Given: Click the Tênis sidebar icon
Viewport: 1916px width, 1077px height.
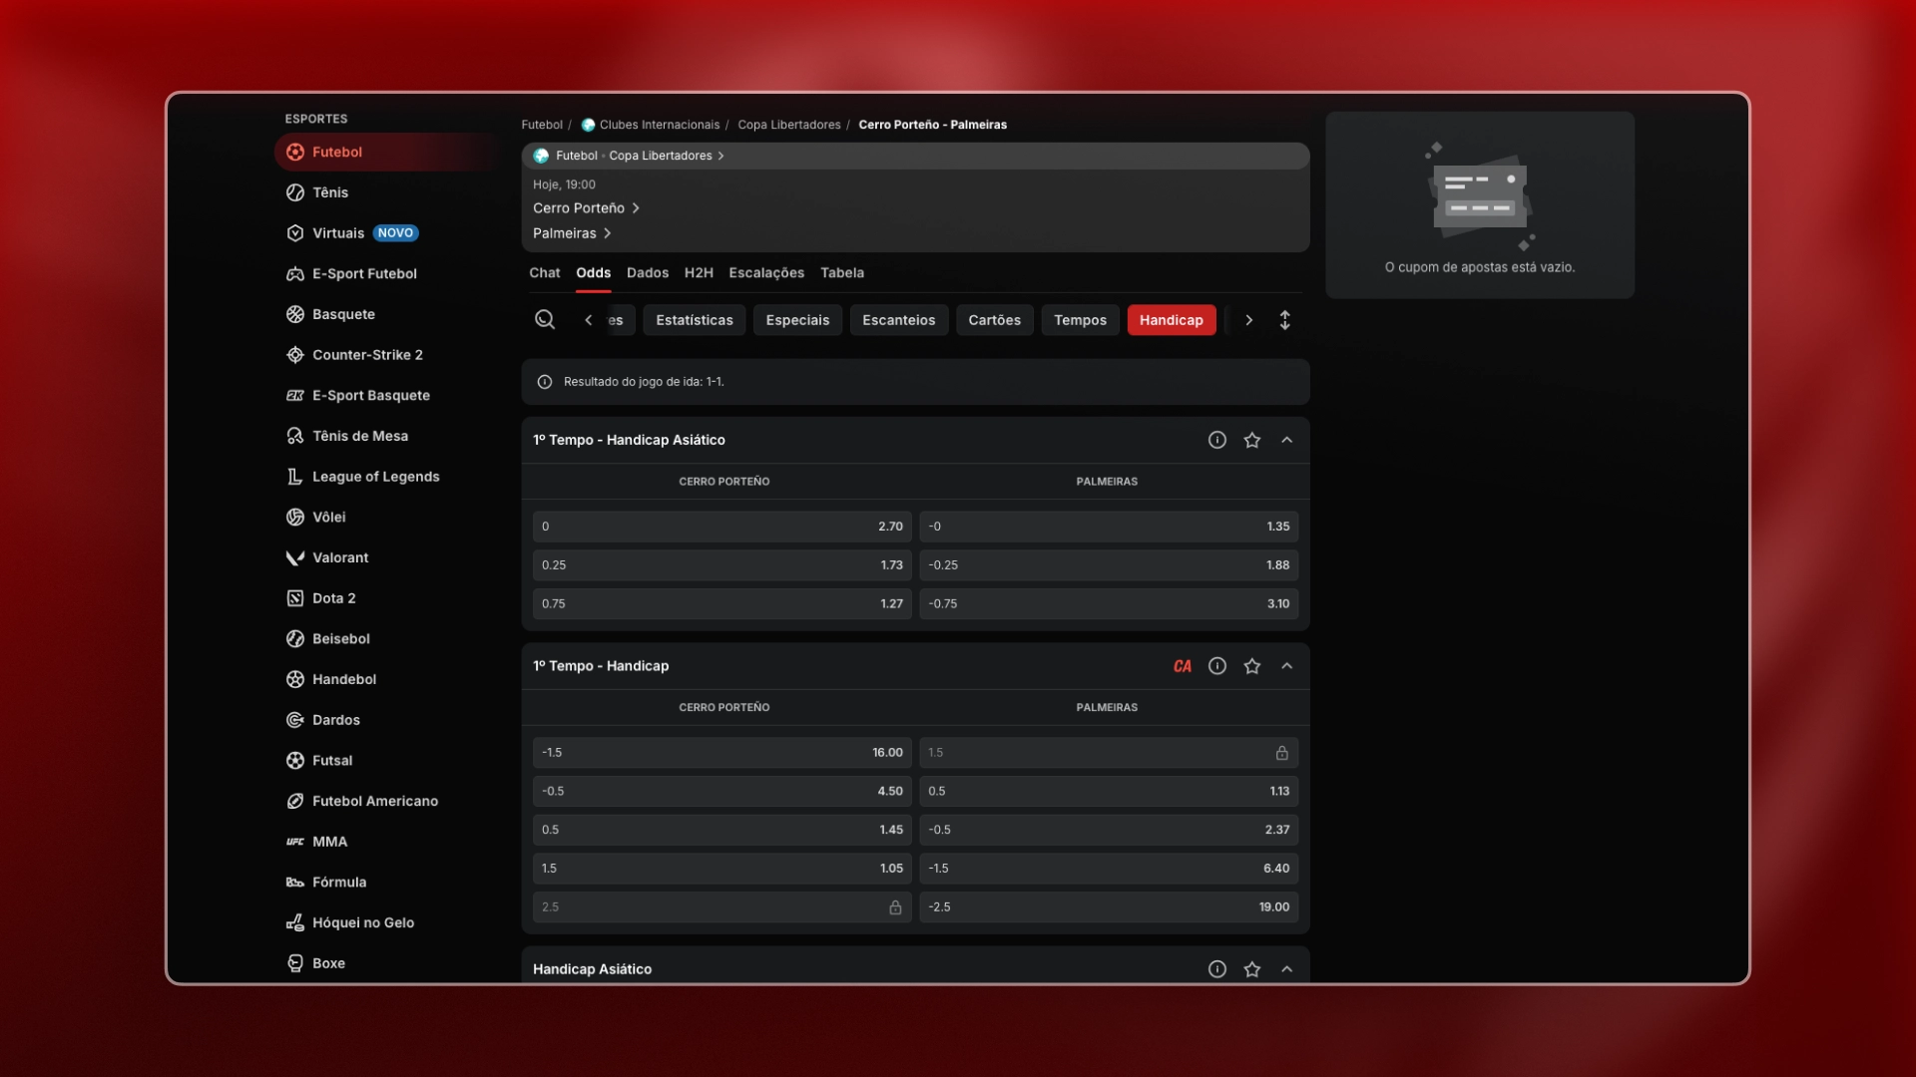Looking at the screenshot, I should point(295,192).
